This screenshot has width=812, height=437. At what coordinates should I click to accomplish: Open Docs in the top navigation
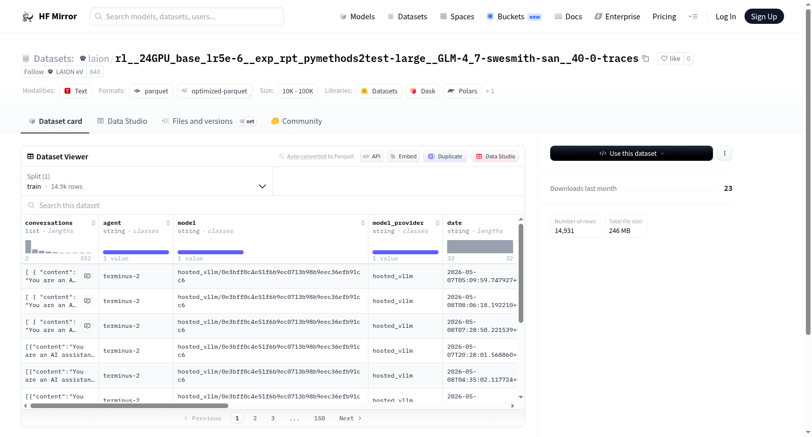click(x=568, y=16)
